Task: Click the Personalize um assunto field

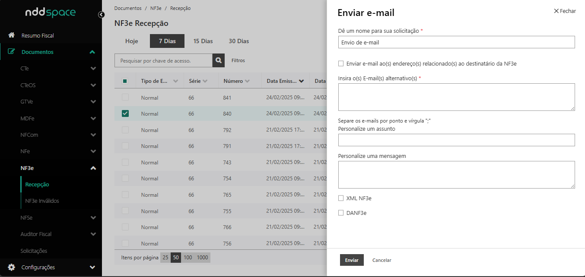Action: tap(456, 140)
